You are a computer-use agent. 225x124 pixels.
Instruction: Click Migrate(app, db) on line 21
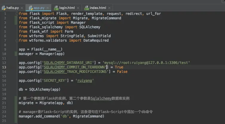pyautogui.click(x=56, y=103)
